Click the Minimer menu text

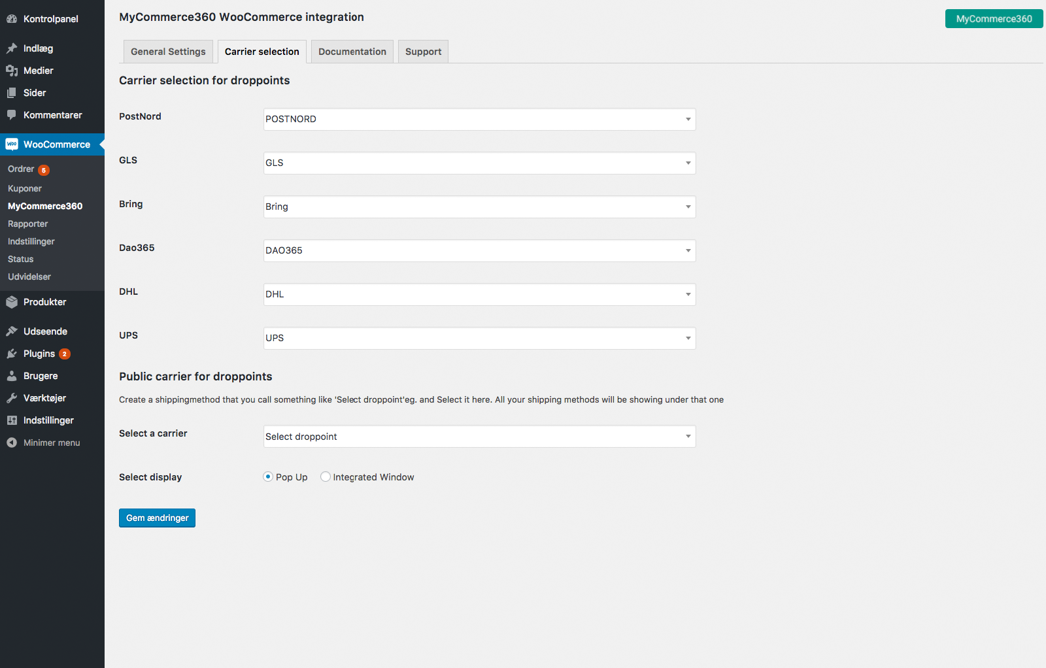[x=52, y=443]
